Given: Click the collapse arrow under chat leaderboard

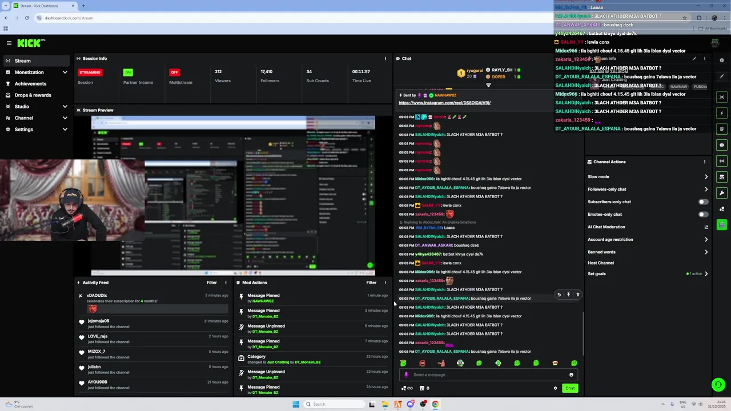Looking at the screenshot, I should point(488,85).
